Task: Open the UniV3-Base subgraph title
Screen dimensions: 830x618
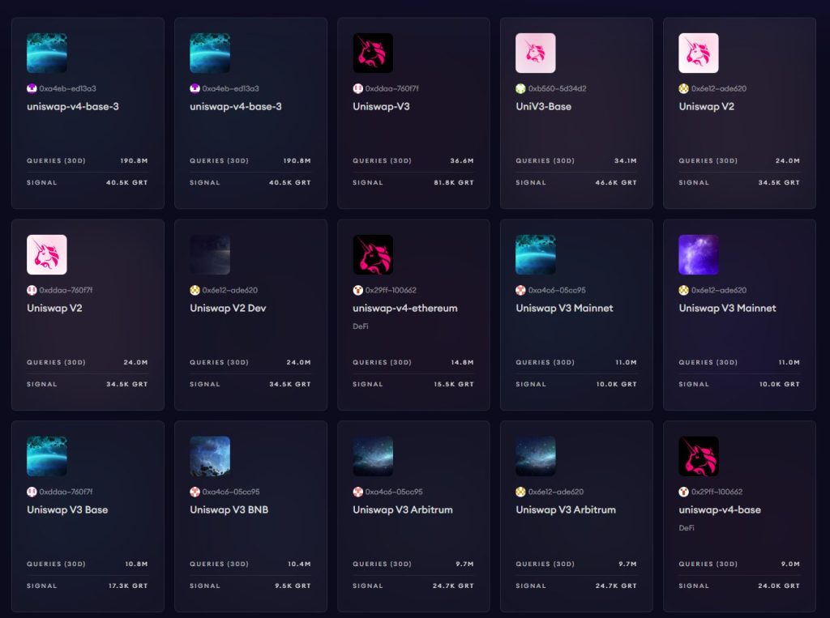Action: click(543, 106)
